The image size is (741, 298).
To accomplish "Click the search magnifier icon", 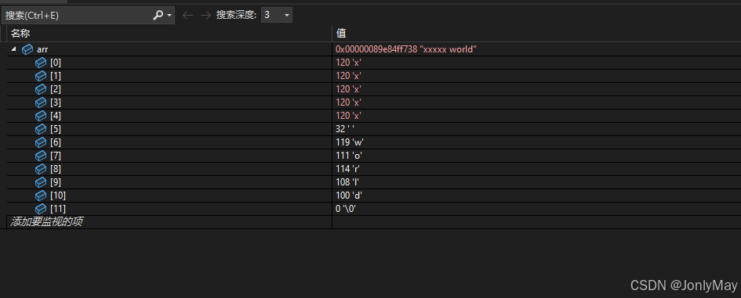I will [158, 15].
